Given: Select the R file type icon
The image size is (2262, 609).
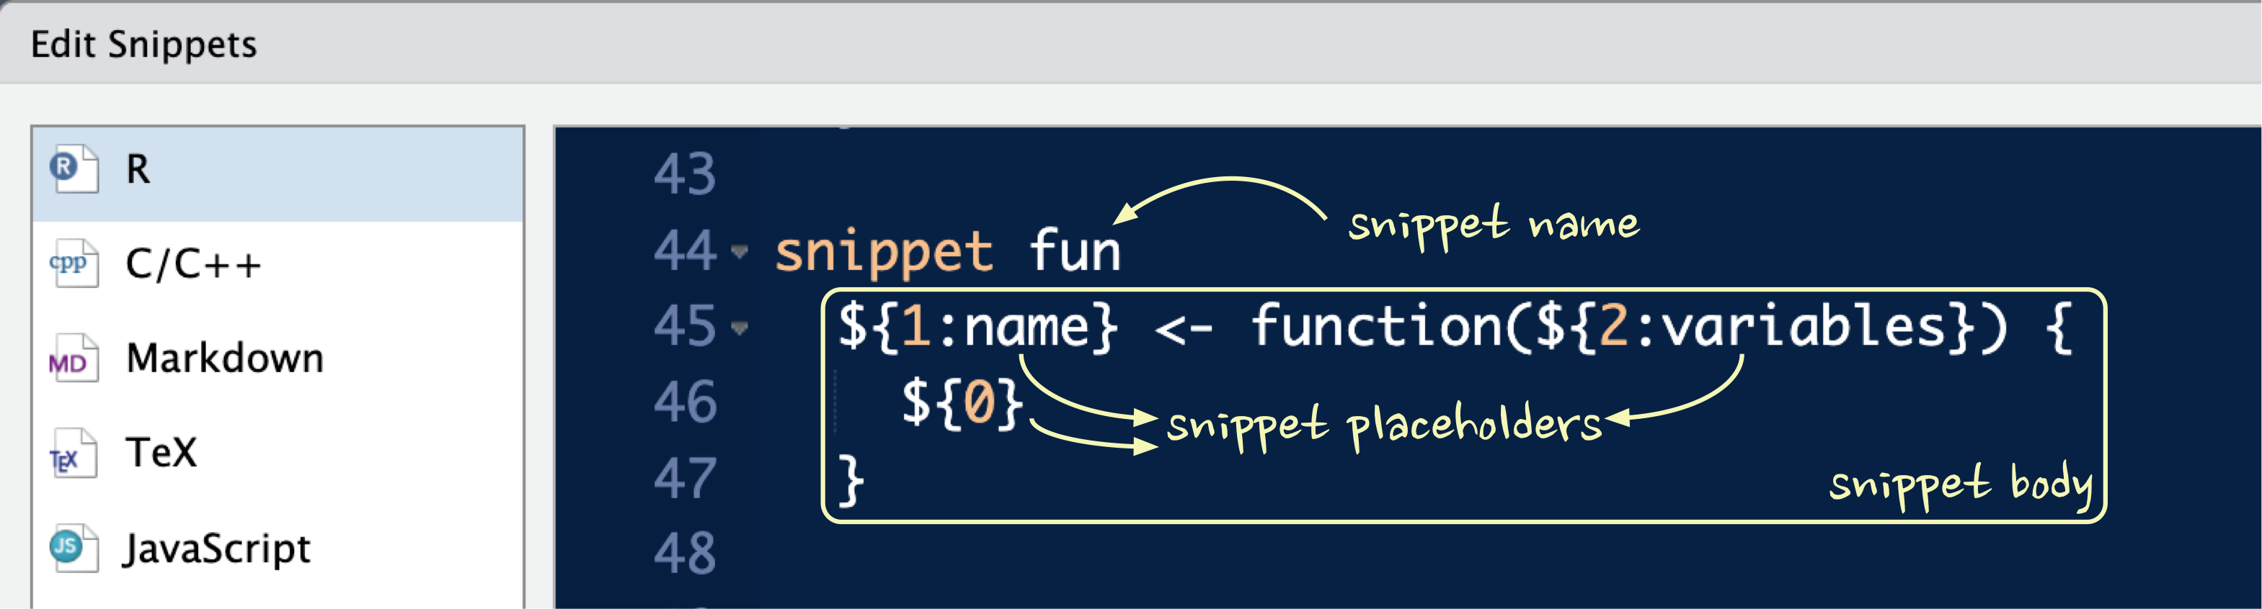Looking at the screenshot, I should click(74, 169).
